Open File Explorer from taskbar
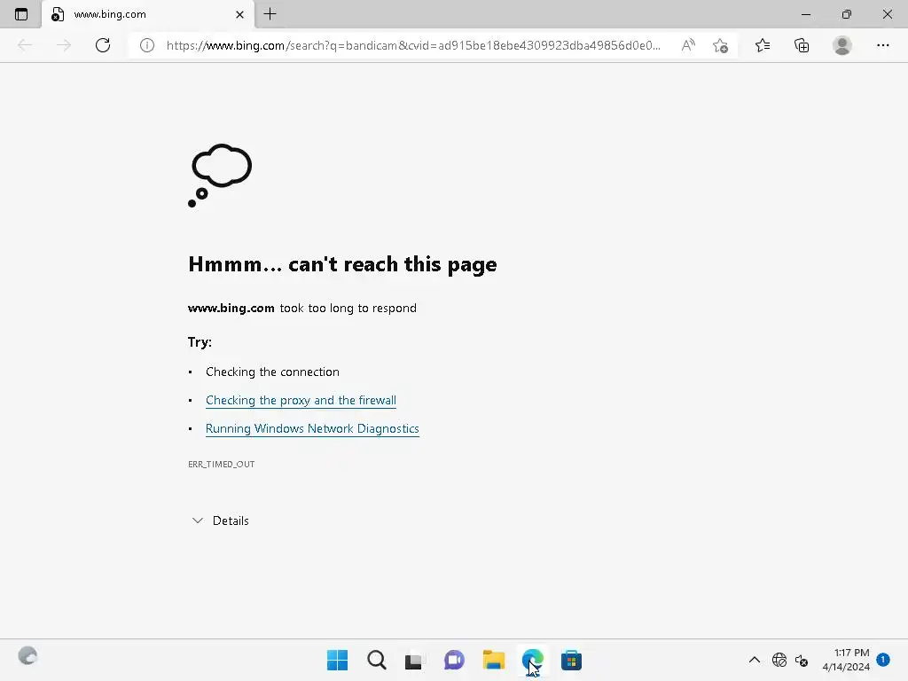The width and height of the screenshot is (908, 681). 493,660
